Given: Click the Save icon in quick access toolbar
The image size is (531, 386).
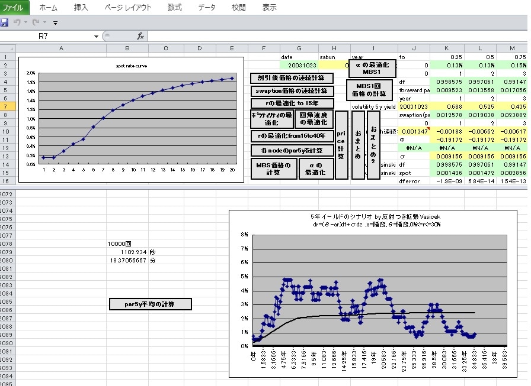Looking at the screenshot, I should click(4, 22).
